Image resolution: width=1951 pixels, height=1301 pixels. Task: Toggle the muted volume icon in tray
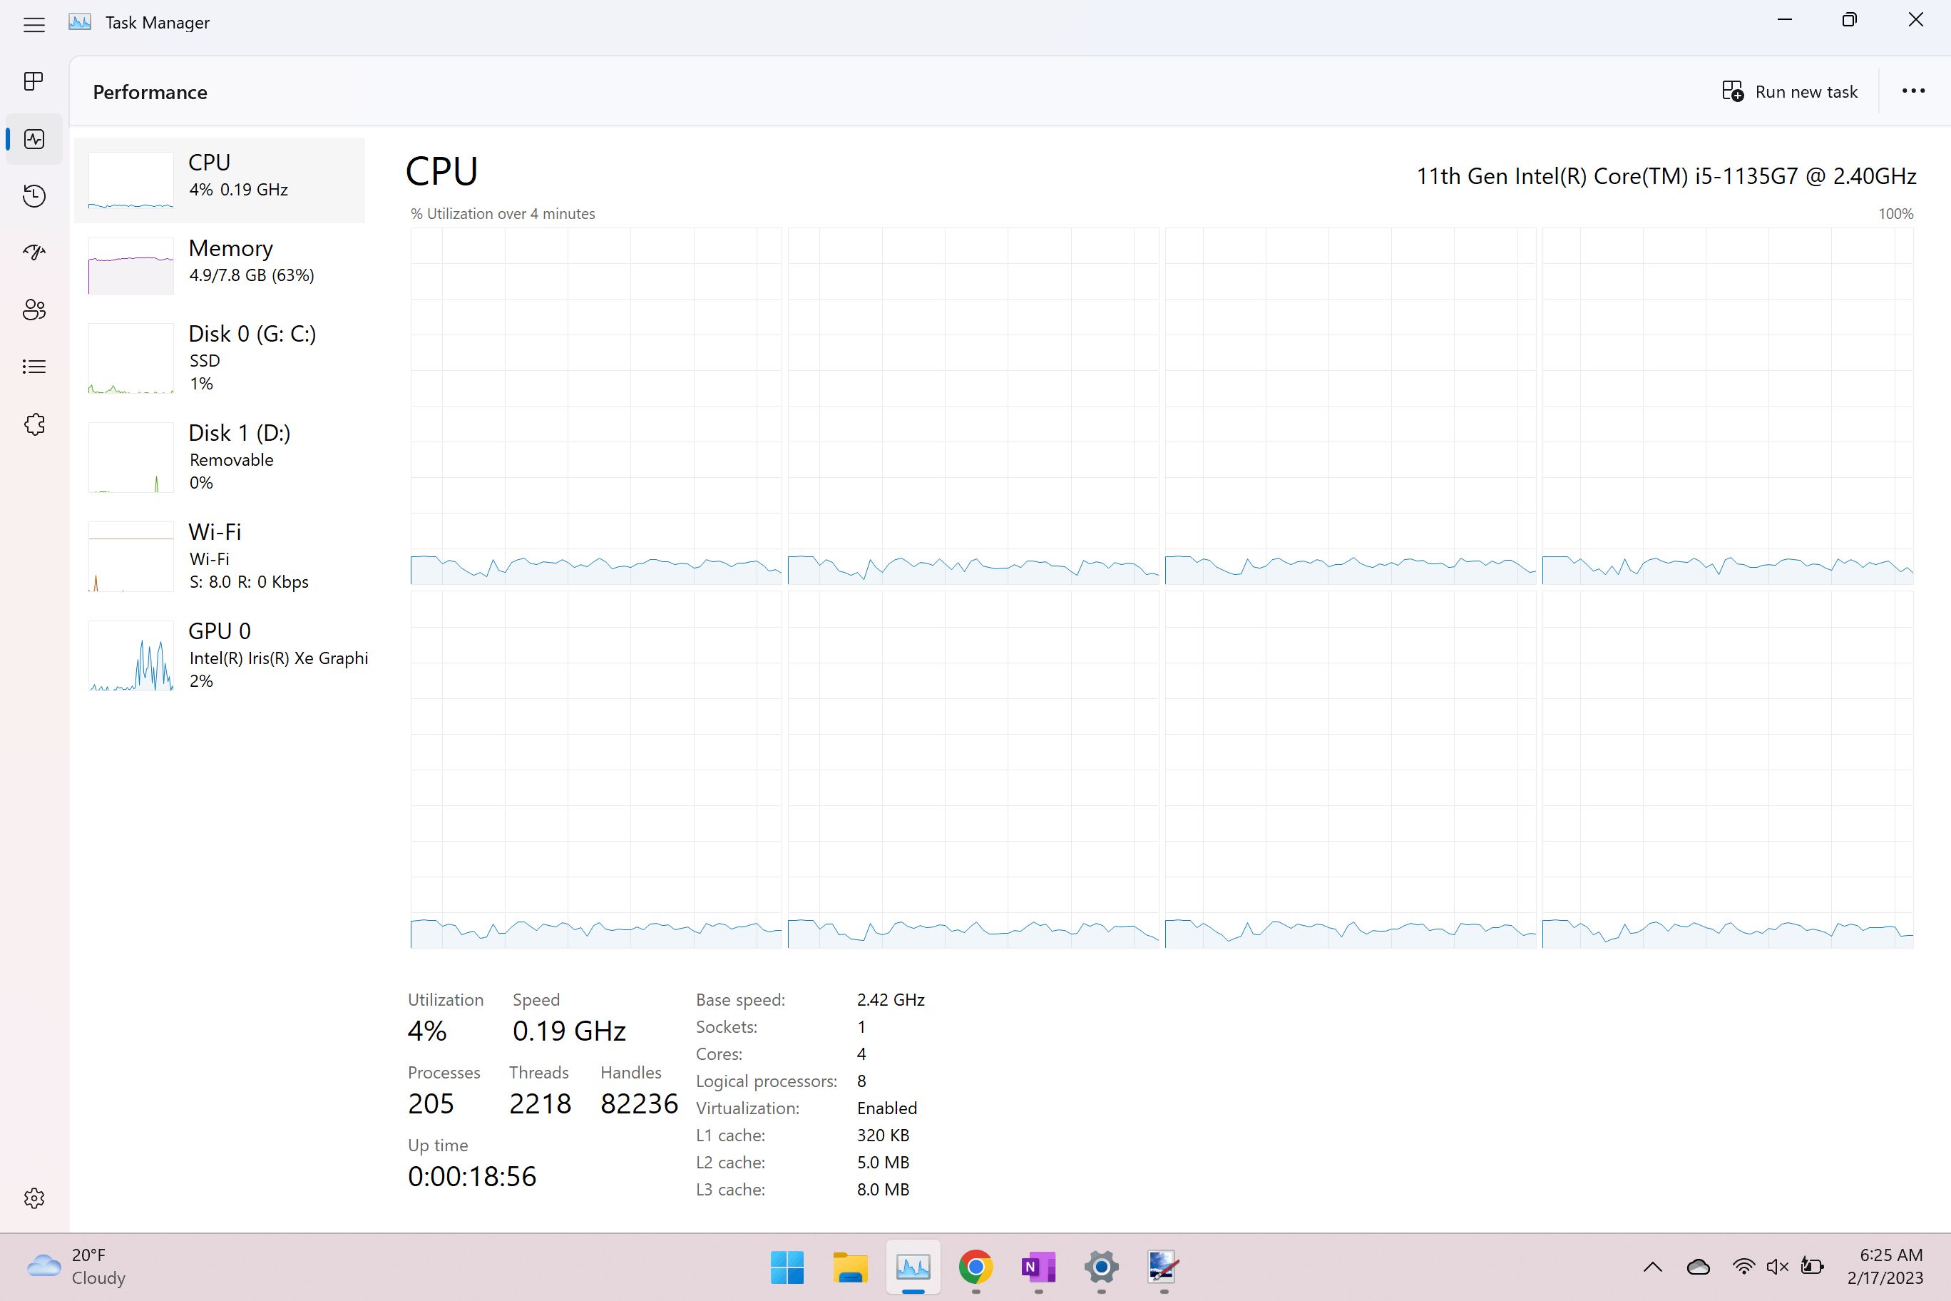(1777, 1266)
